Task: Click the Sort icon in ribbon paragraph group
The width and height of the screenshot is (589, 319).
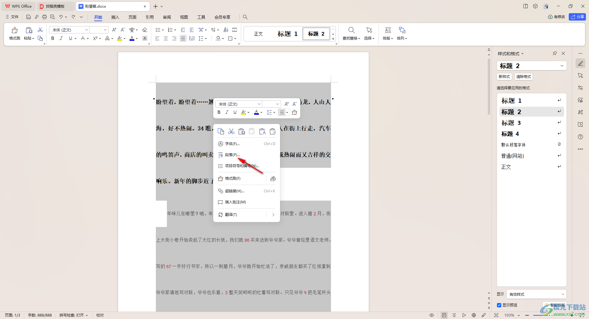Action: pyautogui.click(x=226, y=30)
